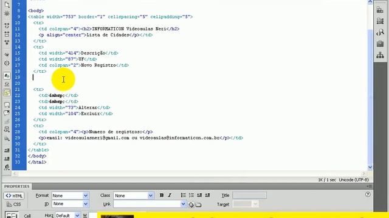
Task: Toggle Bold formatting in Properties
Action: point(162,195)
